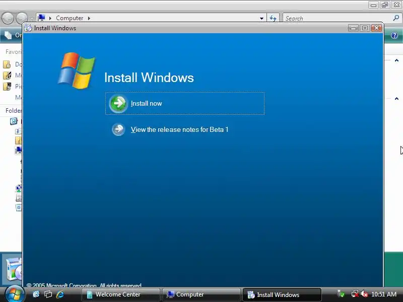Click the Install Windows title bar icon
Viewport: 403px width, 302px height.
(28, 28)
